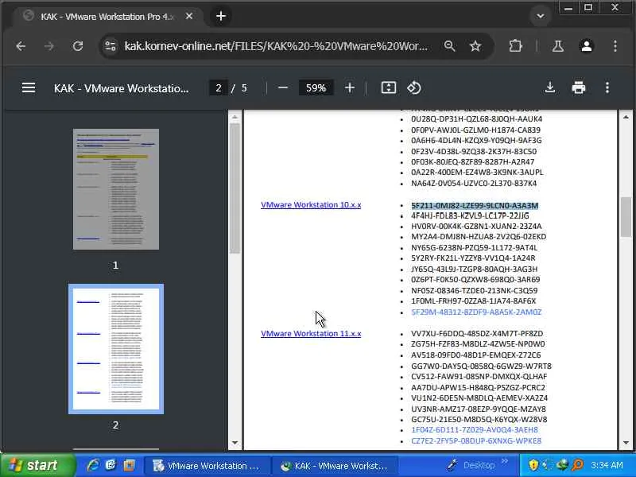This screenshot has height=477, width=636.
Task: Open PDF viewer more actions menu
Action: click(x=607, y=87)
